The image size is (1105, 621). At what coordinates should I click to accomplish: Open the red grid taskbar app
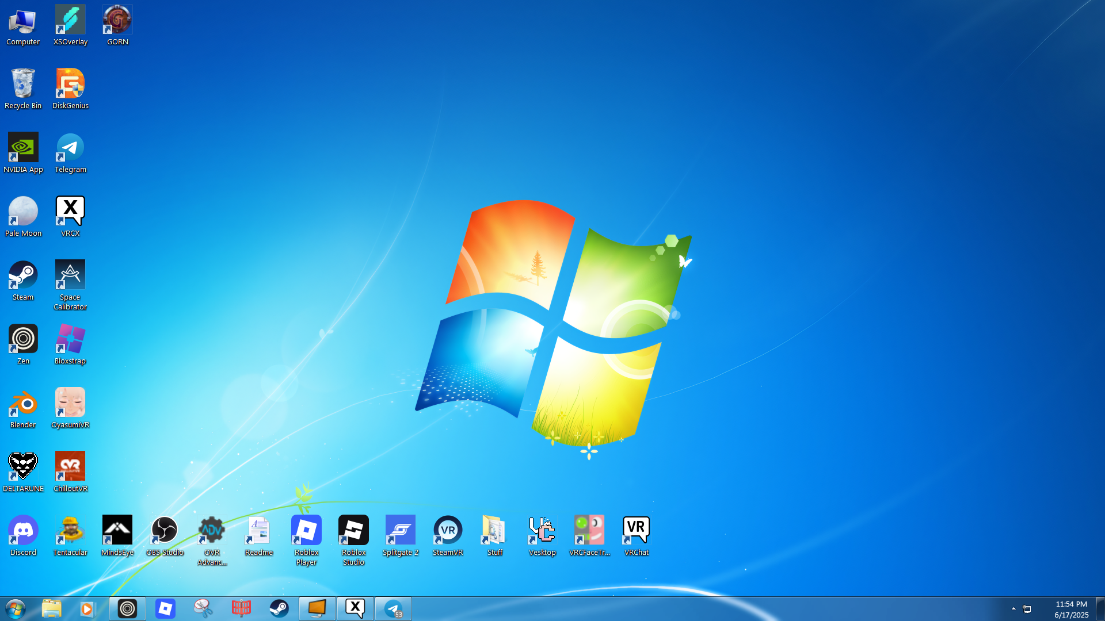pyautogui.click(x=241, y=609)
